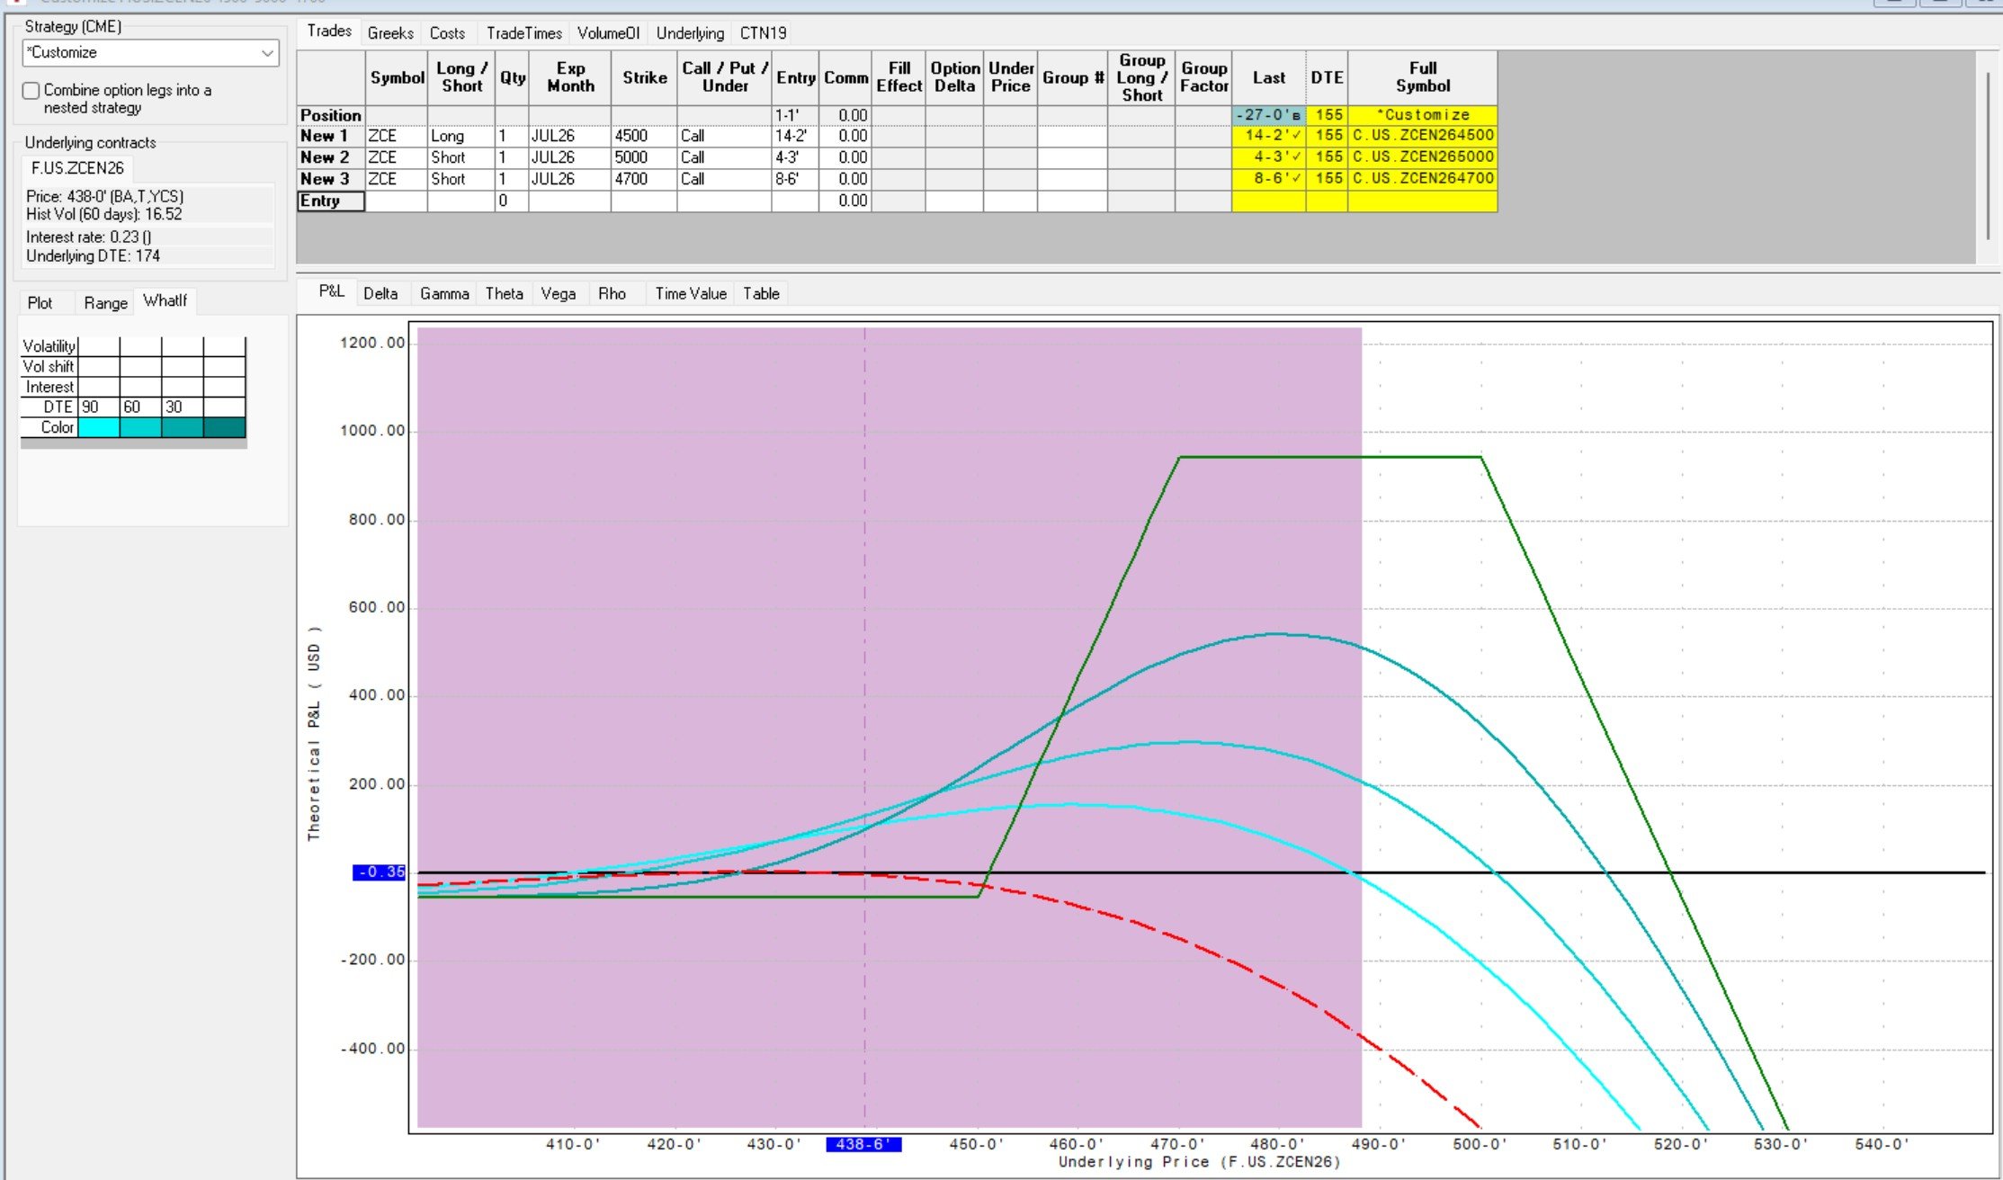Enable Combine option legs into nested strategy
This screenshot has width=2003, height=1180.
[31, 91]
